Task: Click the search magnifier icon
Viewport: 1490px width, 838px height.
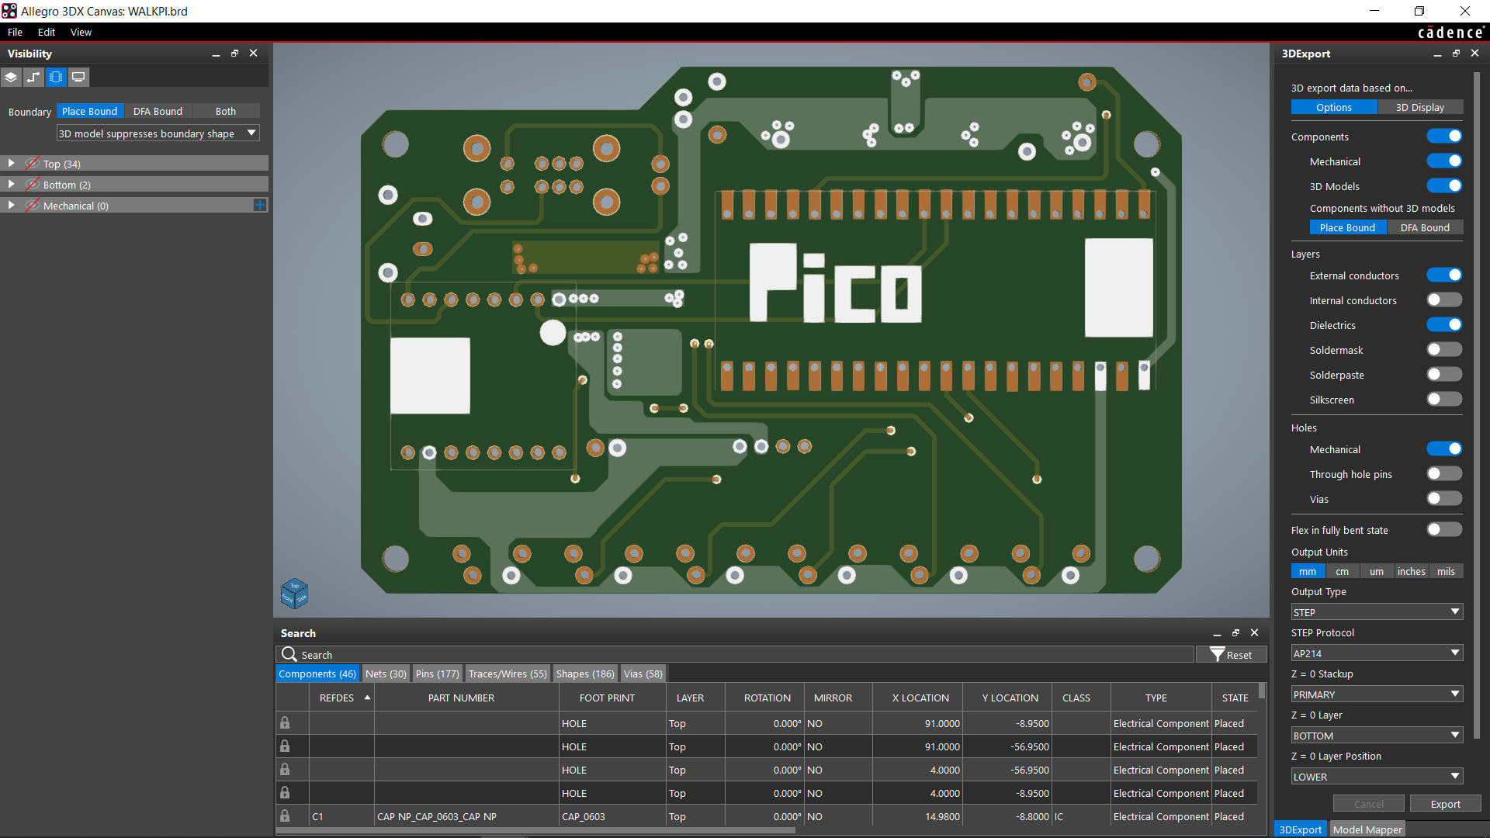Action: click(288, 654)
